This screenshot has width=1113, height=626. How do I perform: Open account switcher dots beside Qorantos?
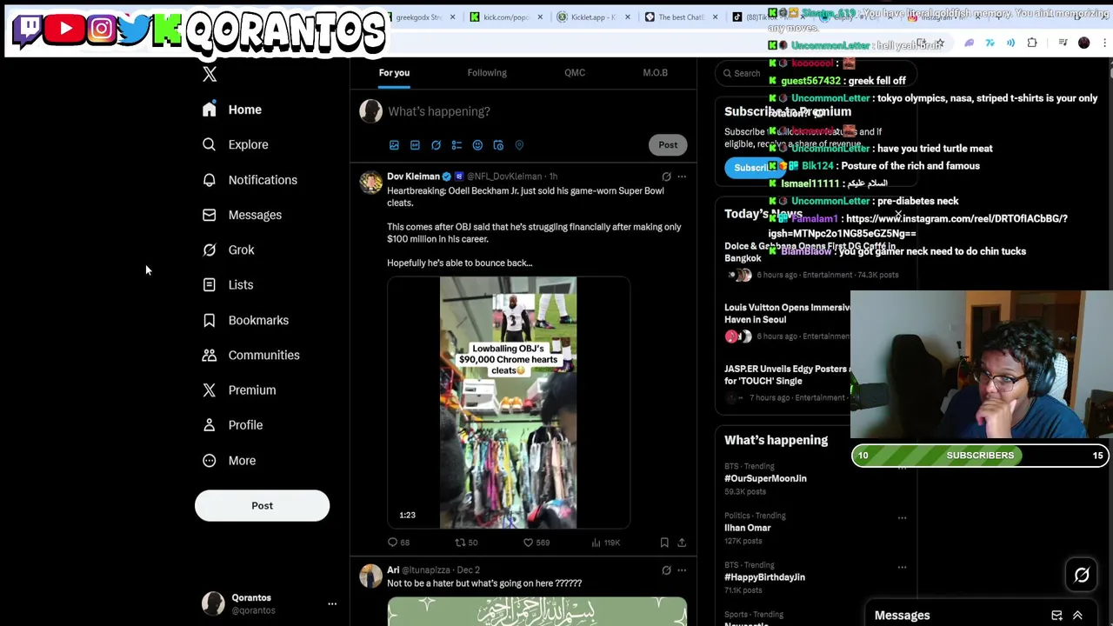332,603
